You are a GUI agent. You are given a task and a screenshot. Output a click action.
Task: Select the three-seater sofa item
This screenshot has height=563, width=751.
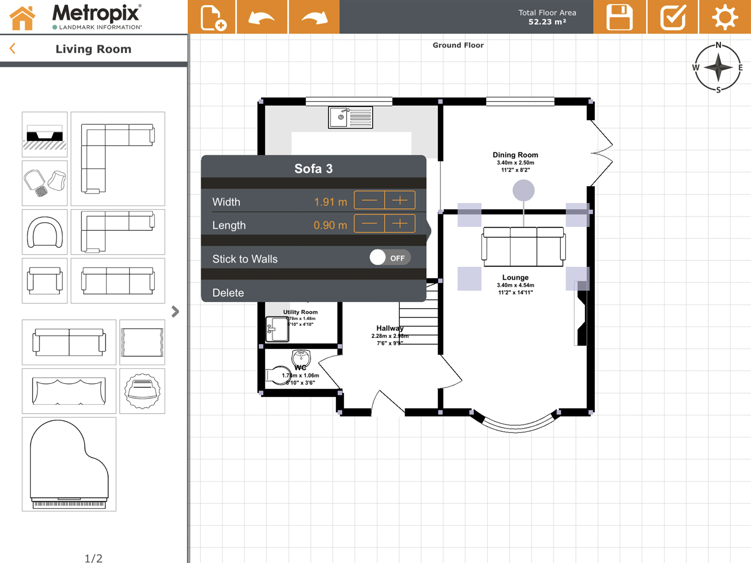click(118, 281)
